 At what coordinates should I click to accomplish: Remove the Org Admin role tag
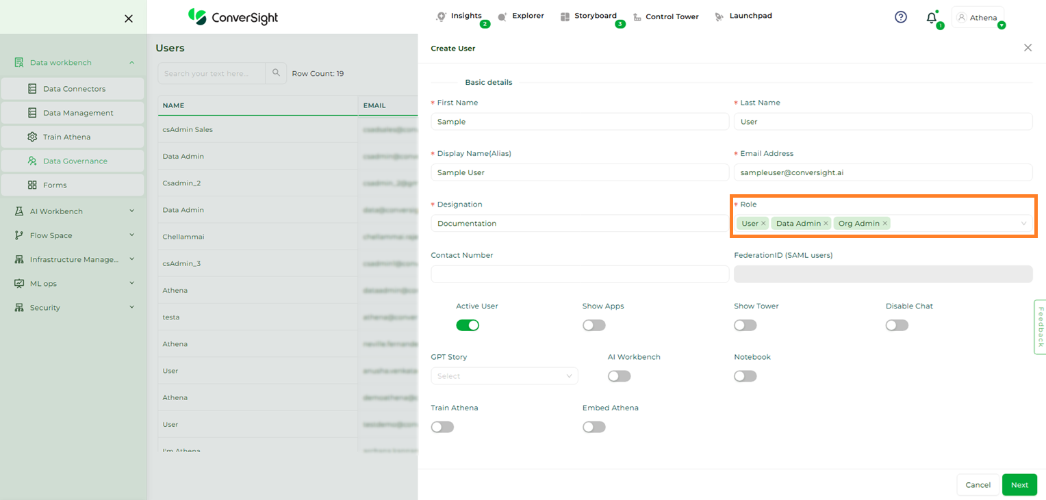pyautogui.click(x=885, y=224)
